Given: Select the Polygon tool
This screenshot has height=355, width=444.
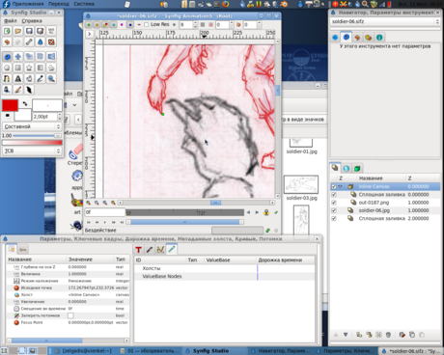Looking at the screenshot, I should tap(51, 68).
